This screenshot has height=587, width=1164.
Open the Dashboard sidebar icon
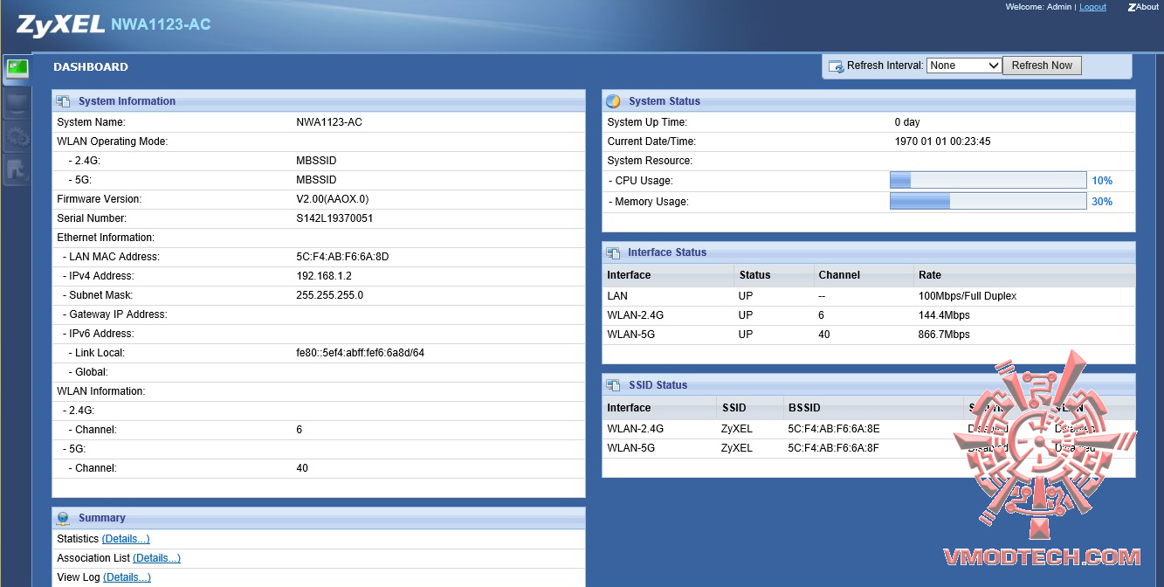point(17,69)
